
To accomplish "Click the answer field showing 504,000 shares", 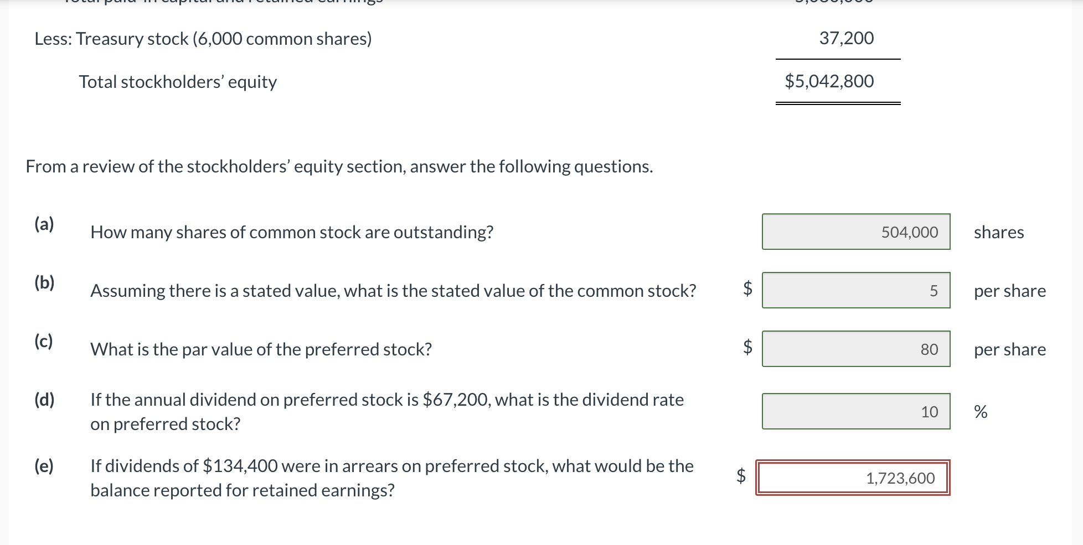I will click(x=855, y=232).
